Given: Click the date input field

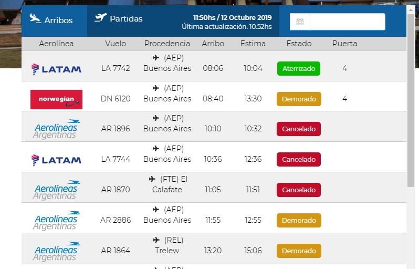Looking at the screenshot, I should 347,22.
